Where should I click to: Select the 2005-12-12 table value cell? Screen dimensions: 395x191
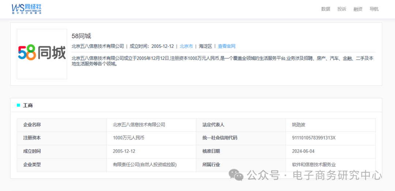tap(151, 152)
